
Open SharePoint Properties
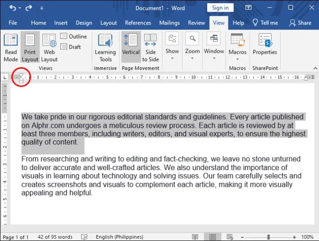tap(265, 44)
